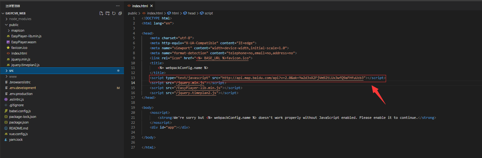482x158 pixels.
Task: Switch to the index.html tab
Action: (x=140, y=6)
